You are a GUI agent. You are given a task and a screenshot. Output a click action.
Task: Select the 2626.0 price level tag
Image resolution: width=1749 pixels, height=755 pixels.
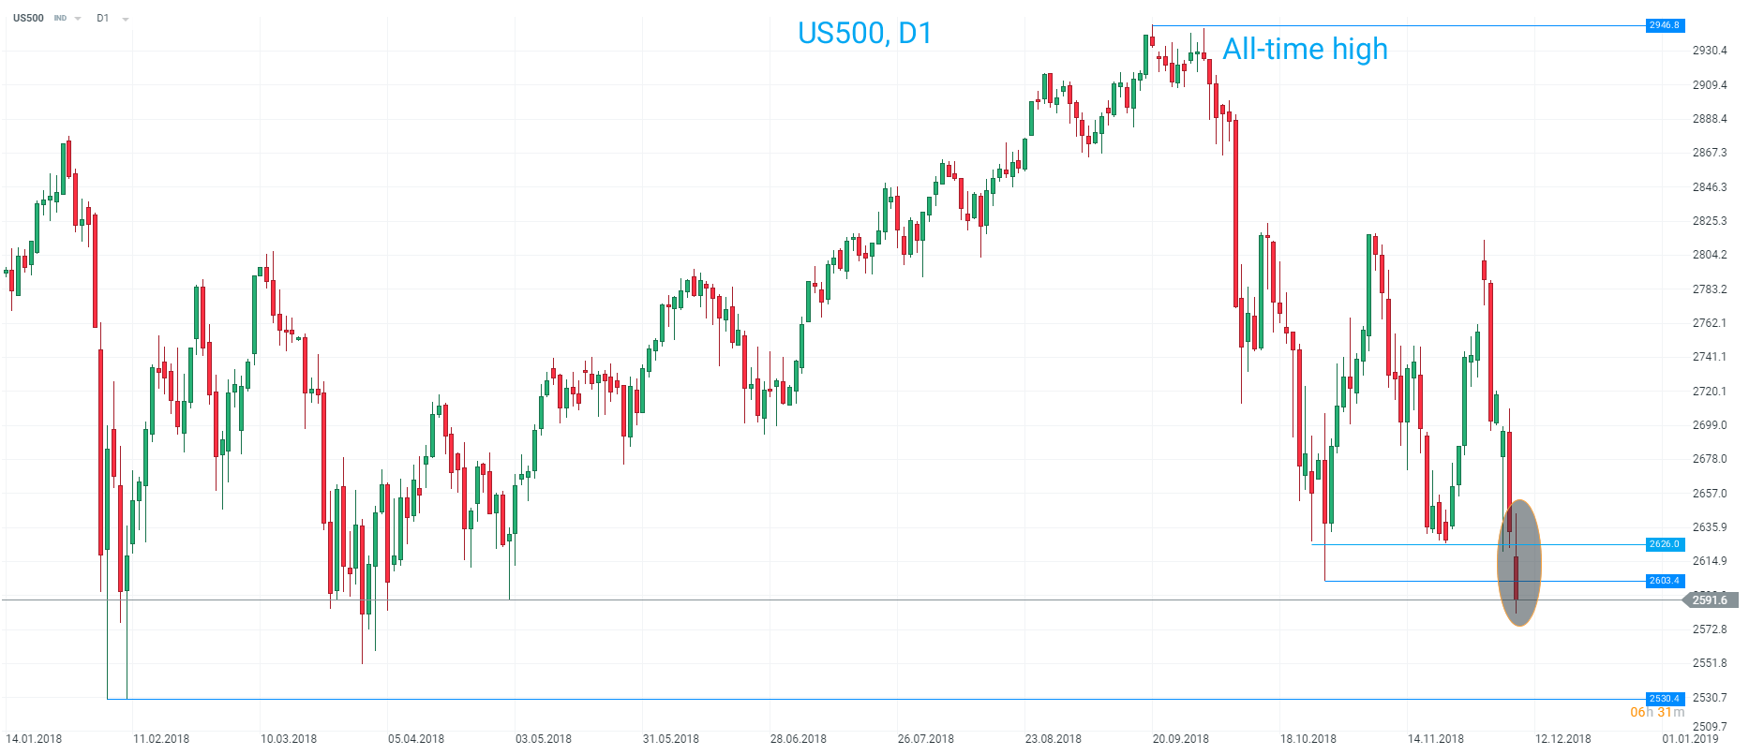(1665, 544)
